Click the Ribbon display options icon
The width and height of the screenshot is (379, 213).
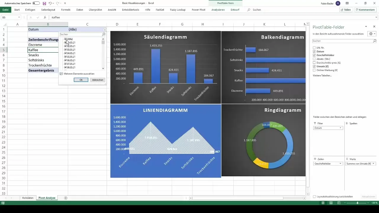coord(347,3)
